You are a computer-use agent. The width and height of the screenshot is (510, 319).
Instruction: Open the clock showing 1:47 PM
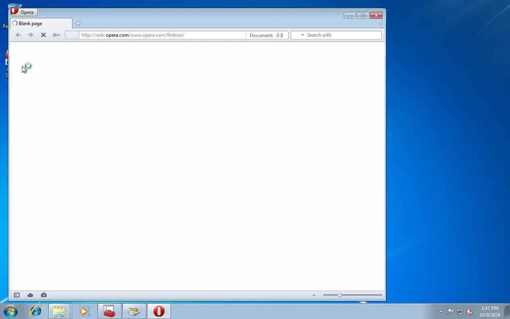pos(490,311)
